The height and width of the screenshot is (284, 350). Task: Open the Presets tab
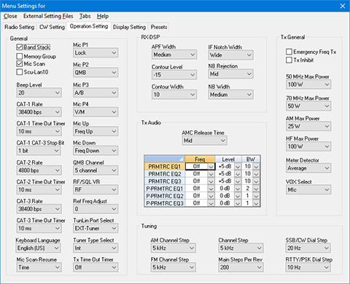159,27
